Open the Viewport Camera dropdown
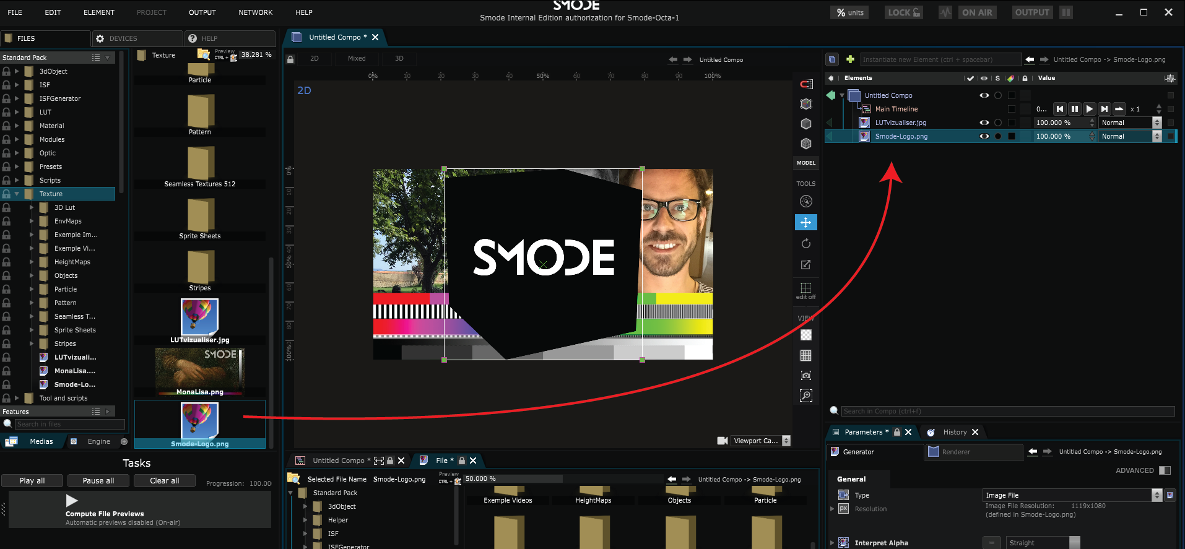1185x549 pixels. (761, 441)
